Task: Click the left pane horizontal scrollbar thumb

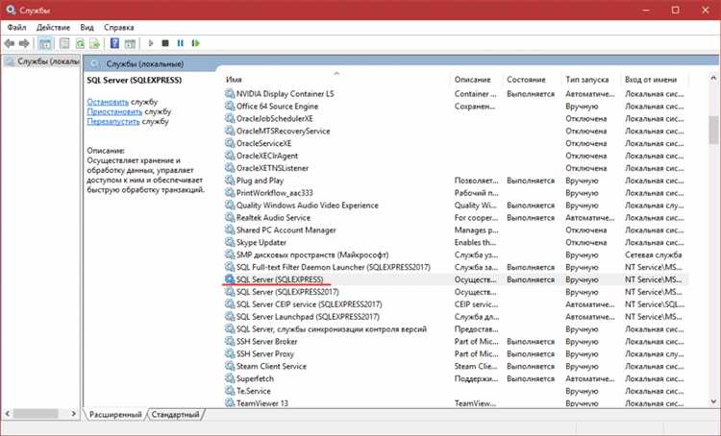Action: (36, 414)
